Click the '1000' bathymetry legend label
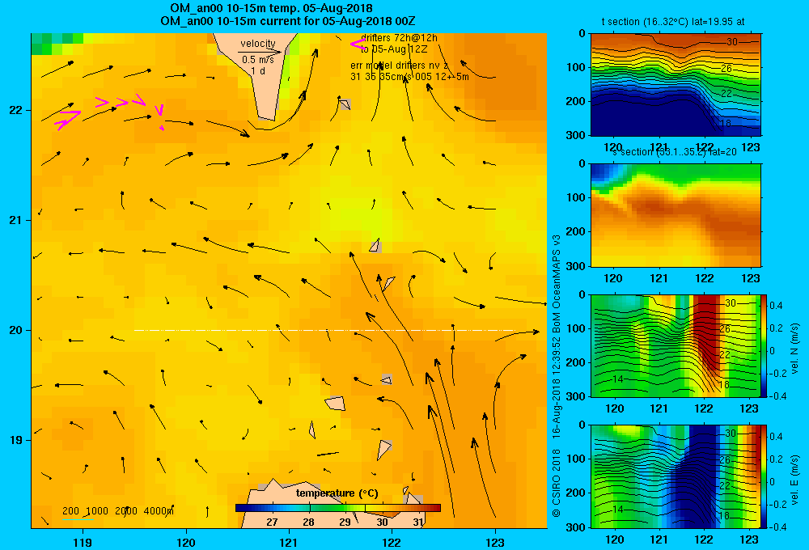This screenshot has height=550, width=809. click(x=97, y=511)
